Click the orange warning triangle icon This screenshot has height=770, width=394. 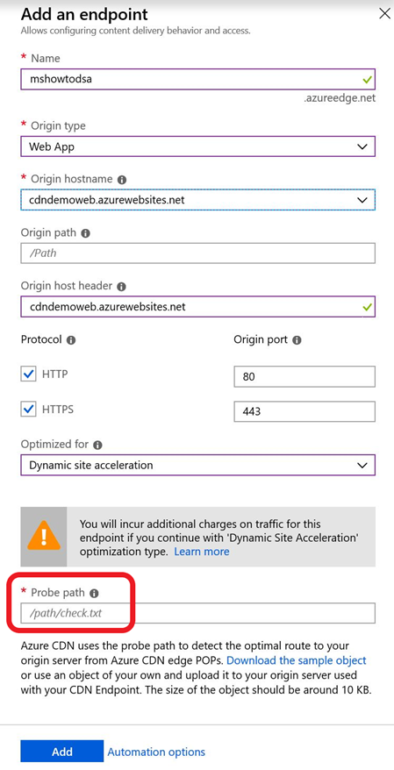[x=43, y=535]
